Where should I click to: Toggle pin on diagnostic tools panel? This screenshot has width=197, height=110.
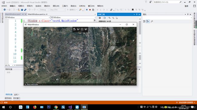pos(137,14)
